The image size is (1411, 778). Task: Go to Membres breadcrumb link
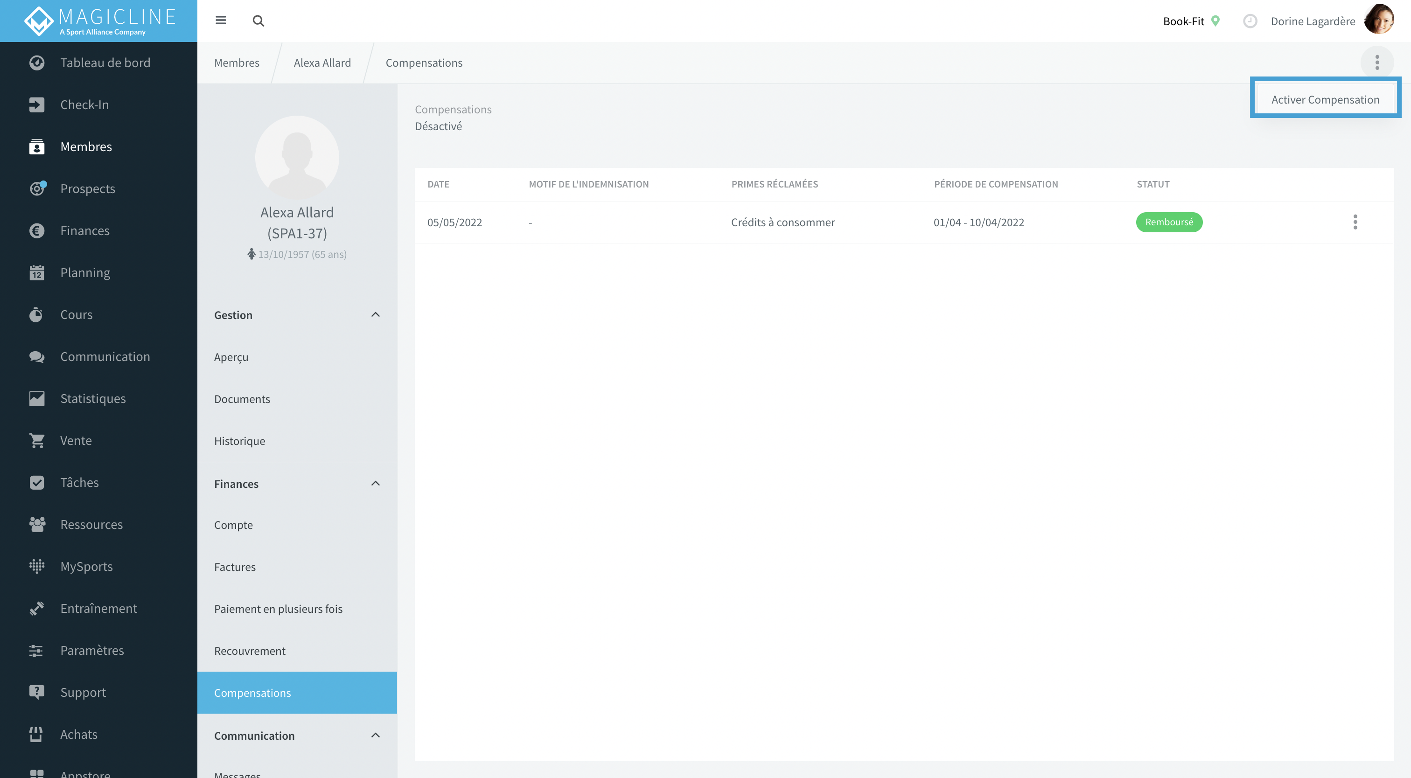237,63
